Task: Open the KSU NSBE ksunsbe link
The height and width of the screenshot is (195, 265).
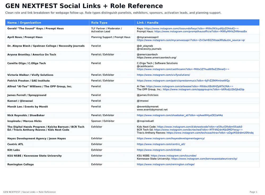Action: point(174,156)
